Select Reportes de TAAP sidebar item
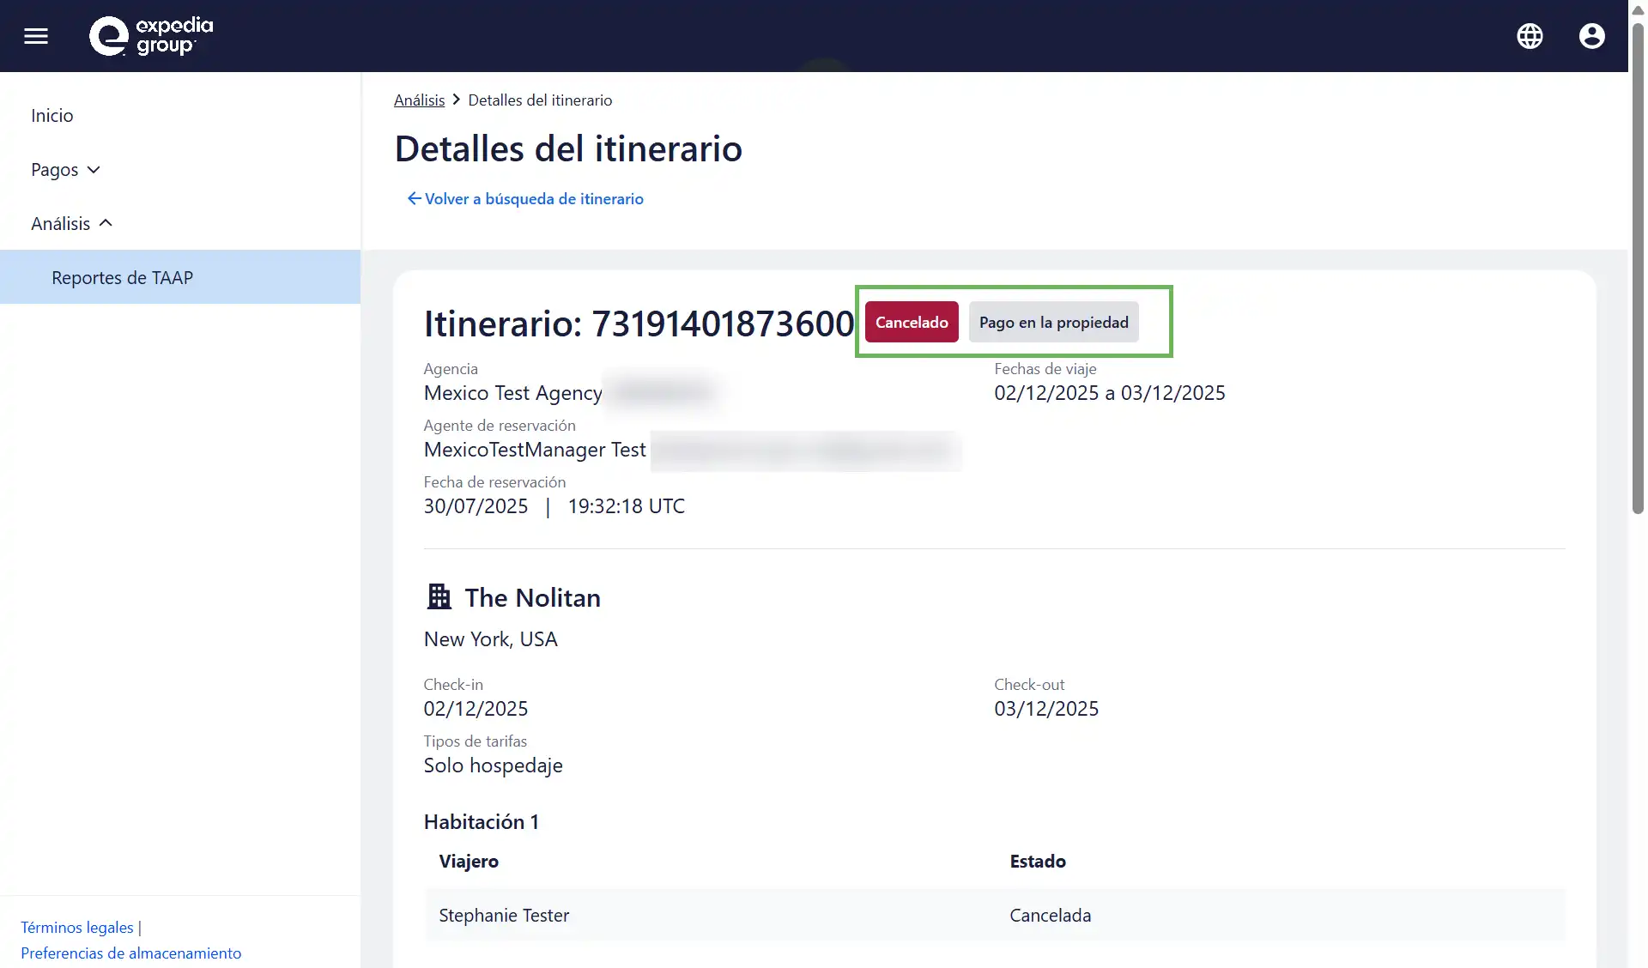 pos(122,278)
